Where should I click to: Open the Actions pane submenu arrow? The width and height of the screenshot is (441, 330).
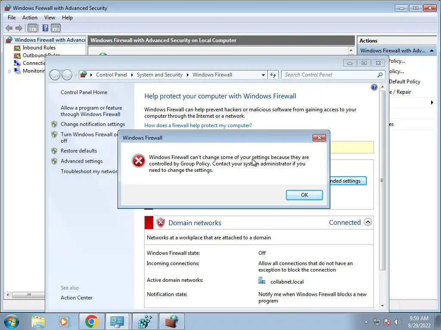(432, 102)
